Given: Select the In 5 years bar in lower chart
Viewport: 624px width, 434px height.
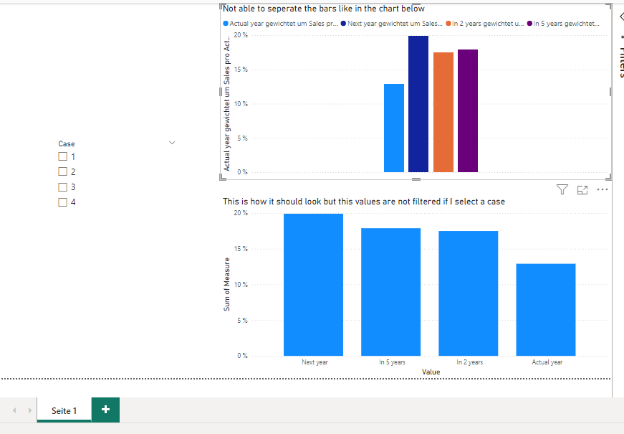Looking at the screenshot, I should click(390, 292).
